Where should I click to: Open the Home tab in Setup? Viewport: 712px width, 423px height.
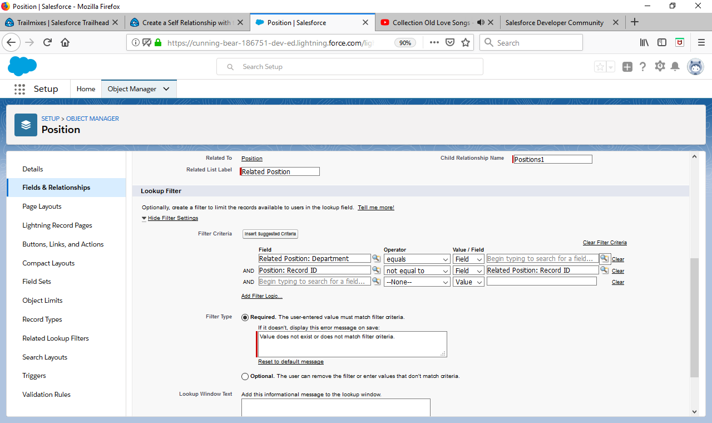[86, 89]
